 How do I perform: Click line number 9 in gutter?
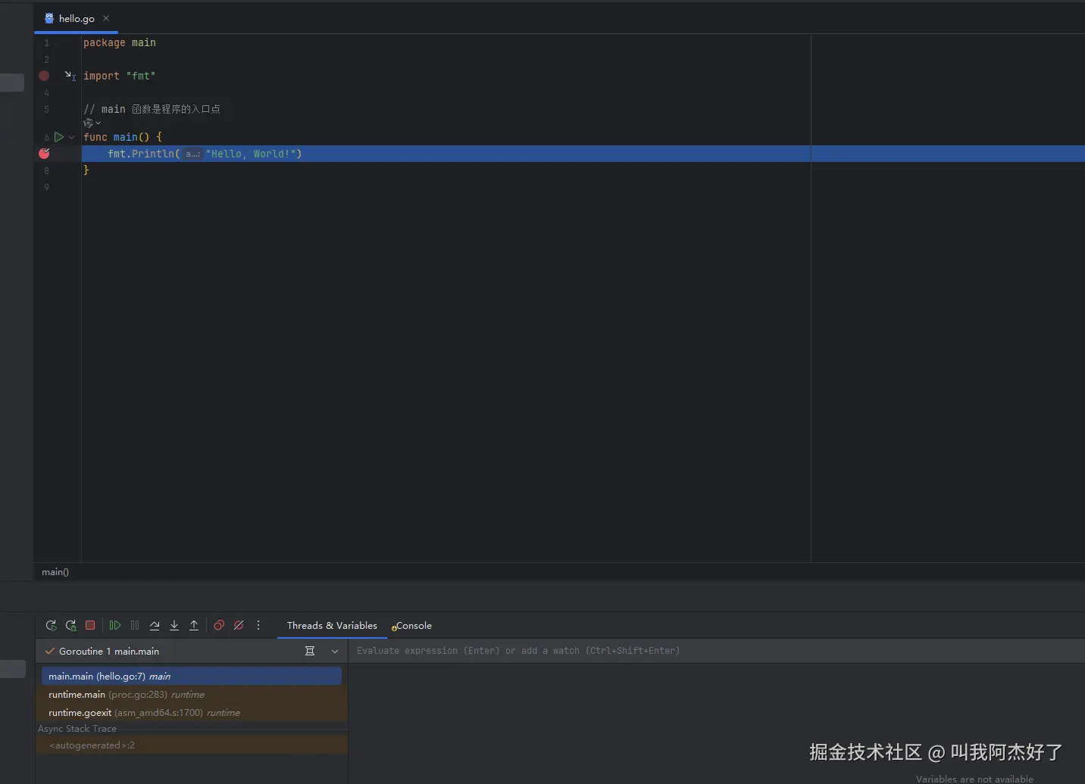(x=46, y=187)
